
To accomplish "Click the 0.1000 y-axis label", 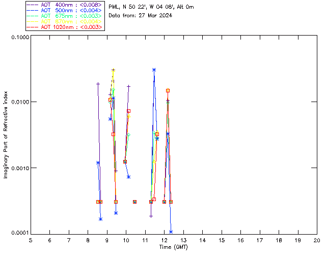I will click(x=20, y=37).
